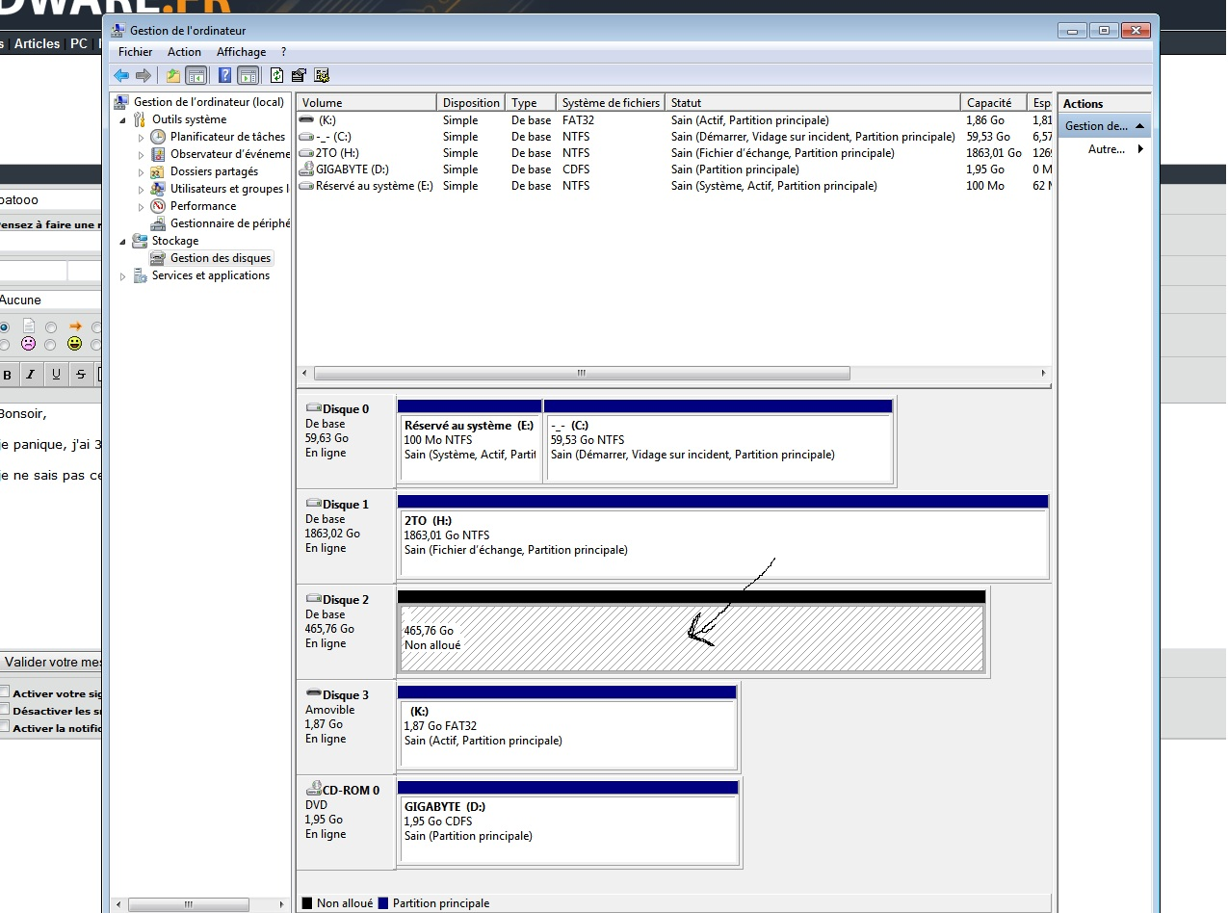Click the Strikethrough button in the forum editor
This screenshot has width=1228, height=913.
(81, 375)
